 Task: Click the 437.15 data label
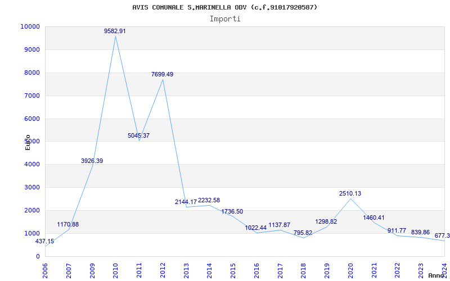pyautogui.click(x=44, y=242)
